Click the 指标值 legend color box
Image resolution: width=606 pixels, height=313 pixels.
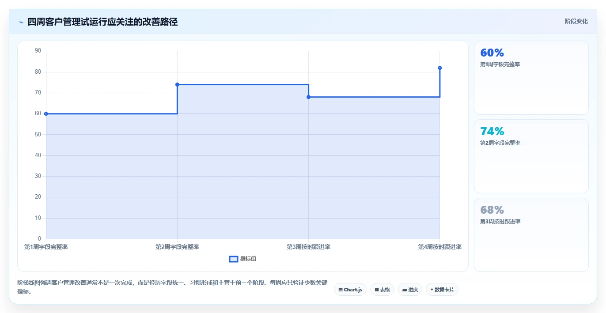pyautogui.click(x=234, y=259)
